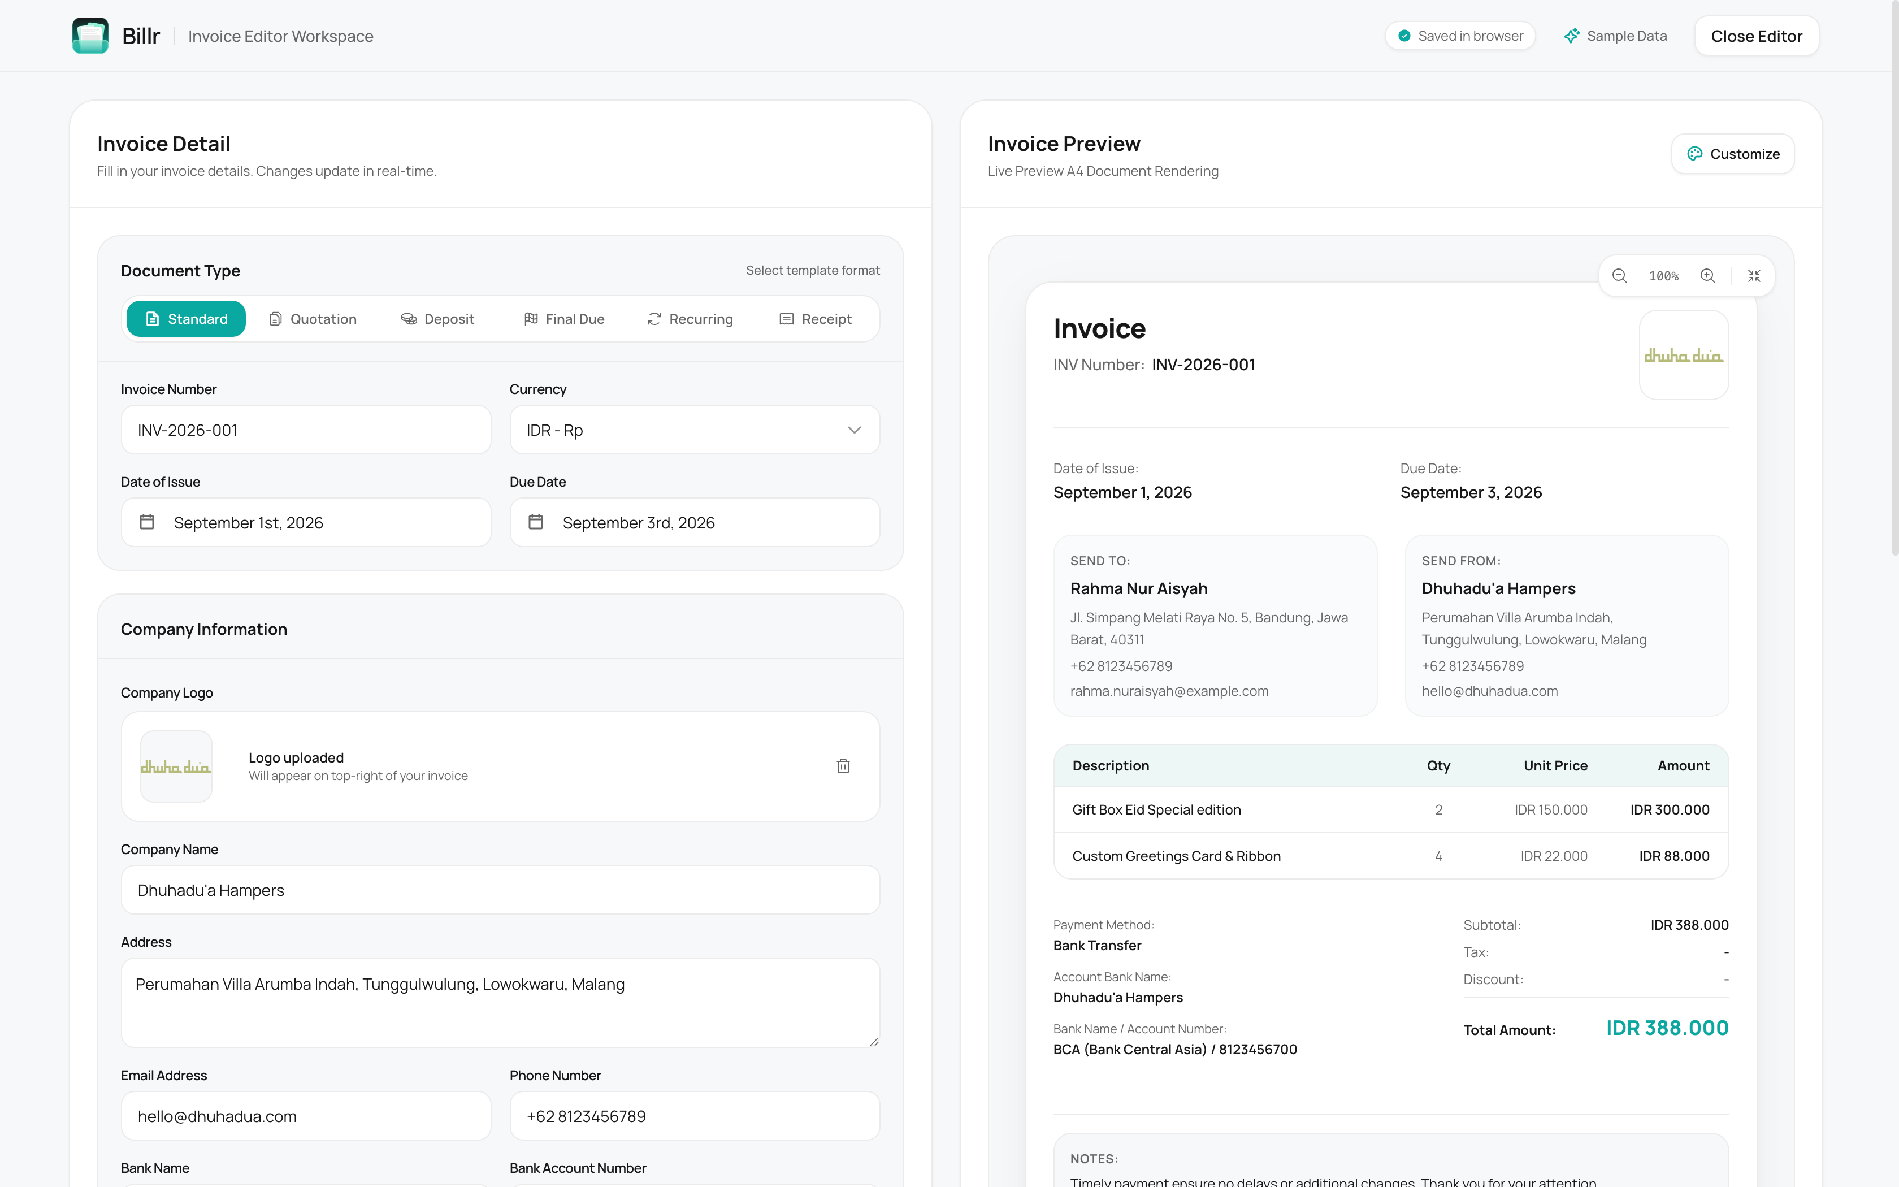Click the logo thumbnail in invoice preview
Image resolution: width=1899 pixels, height=1187 pixels.
(x=1684, y=355)
